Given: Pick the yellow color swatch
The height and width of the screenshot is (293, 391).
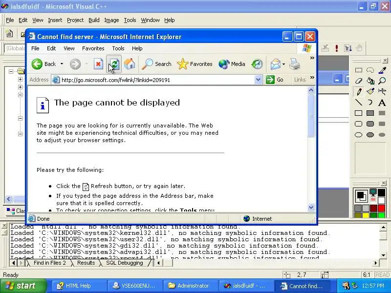Looking at the screenshot, I should click(366, 215).
